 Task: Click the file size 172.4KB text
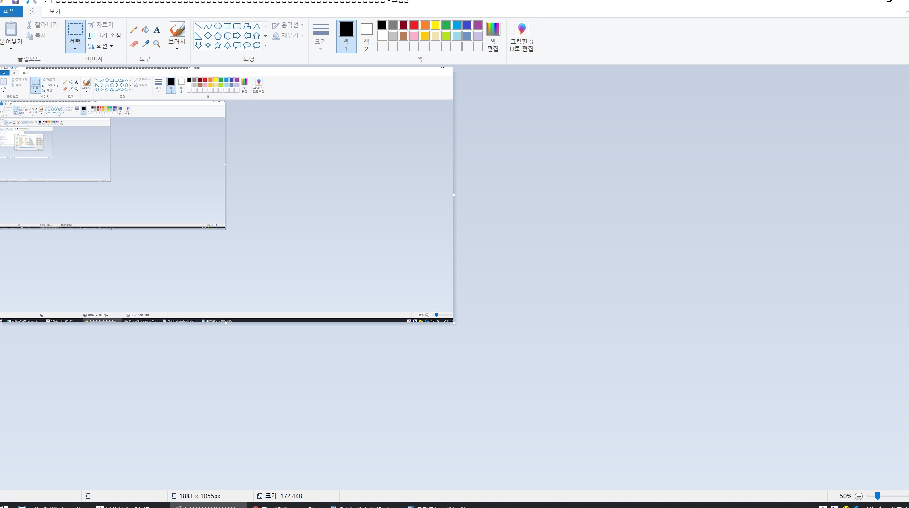point(284,496)
